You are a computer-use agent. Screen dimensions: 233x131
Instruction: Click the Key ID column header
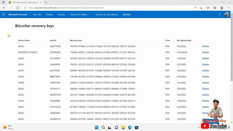point(53,40)
